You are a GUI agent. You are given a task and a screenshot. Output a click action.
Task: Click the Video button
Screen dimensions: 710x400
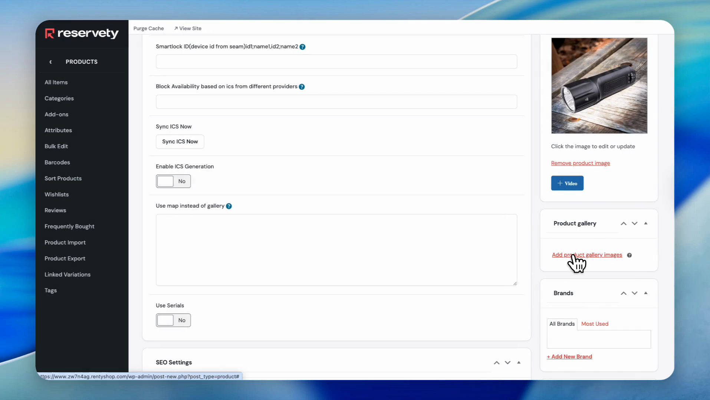tap(567, 183)
